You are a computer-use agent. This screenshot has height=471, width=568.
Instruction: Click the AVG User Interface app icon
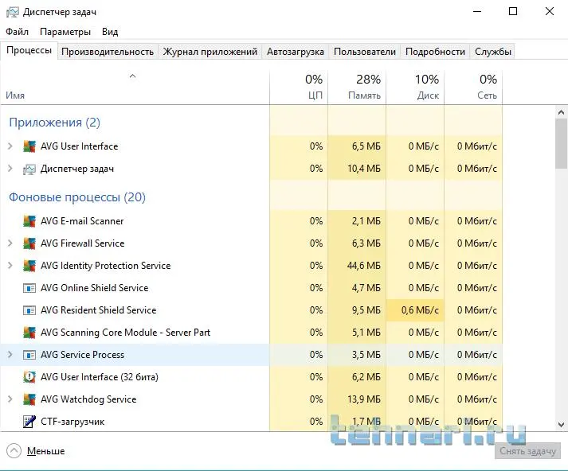click(29, 146)
